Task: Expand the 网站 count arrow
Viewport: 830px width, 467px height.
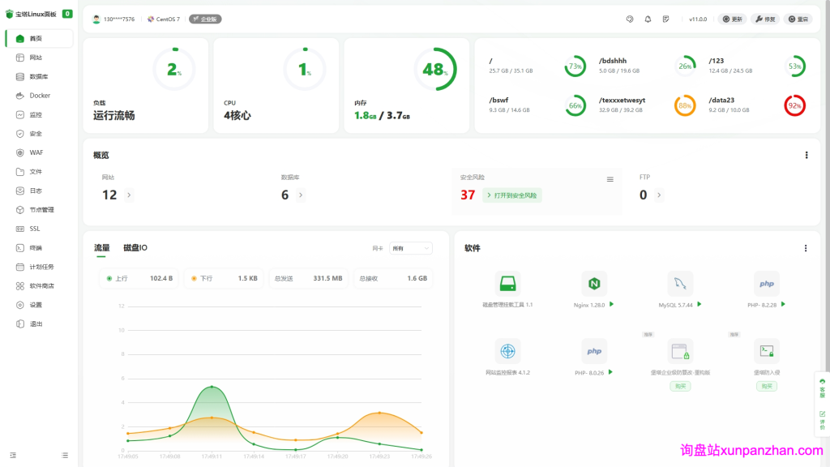Action: point(129,195)
